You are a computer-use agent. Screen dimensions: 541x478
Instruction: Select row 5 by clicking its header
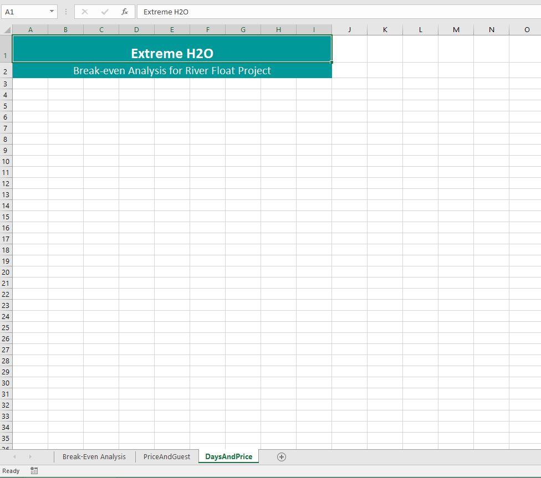click(6, 106)
